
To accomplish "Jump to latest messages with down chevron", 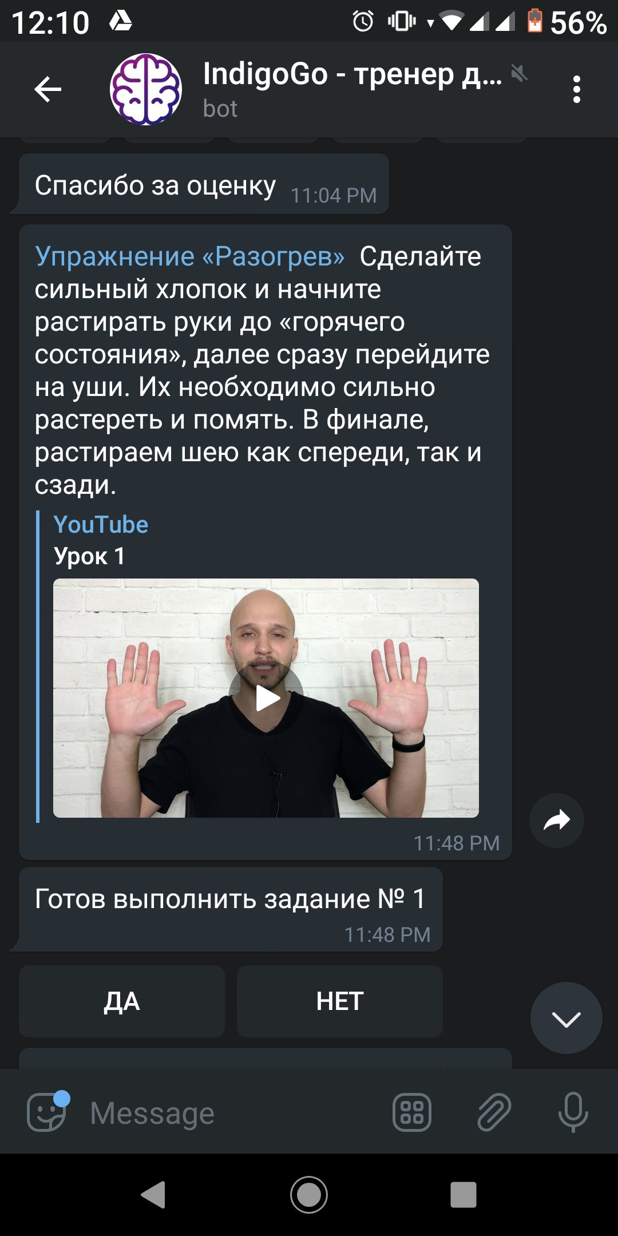I will [566, 1018].
